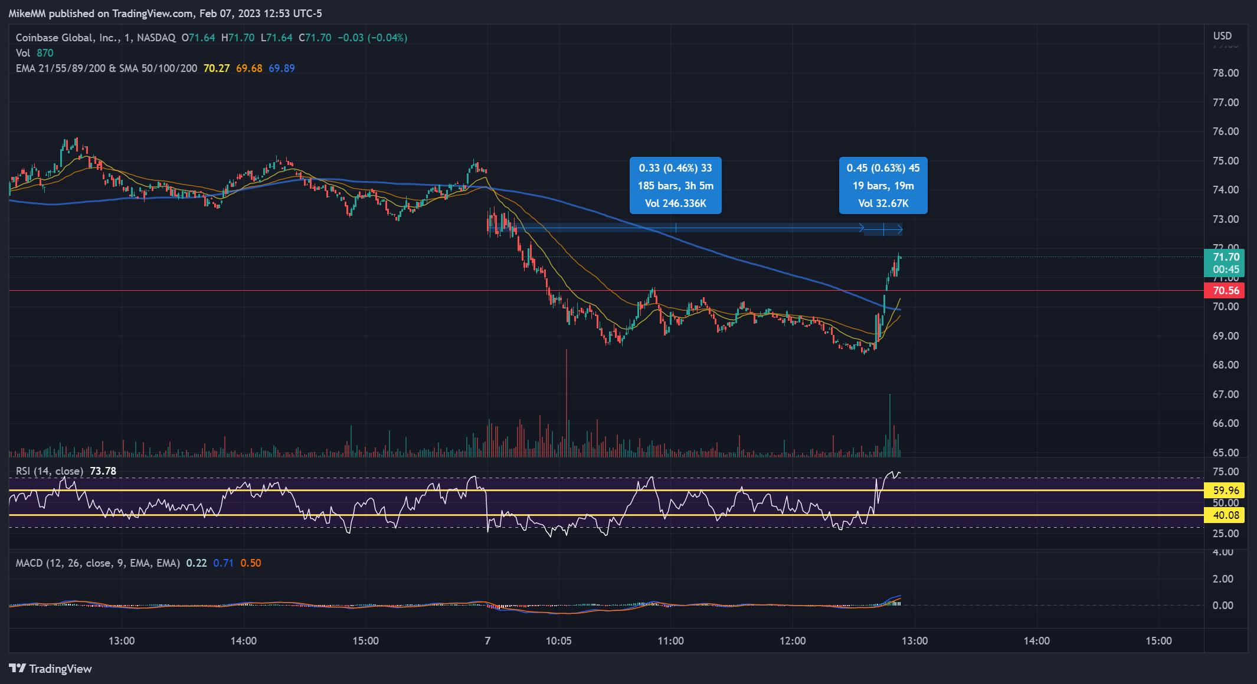Select the red 70.56 price line label
The width and height of the screenshot is (1257, 684).
click(x=1224, y=291)
